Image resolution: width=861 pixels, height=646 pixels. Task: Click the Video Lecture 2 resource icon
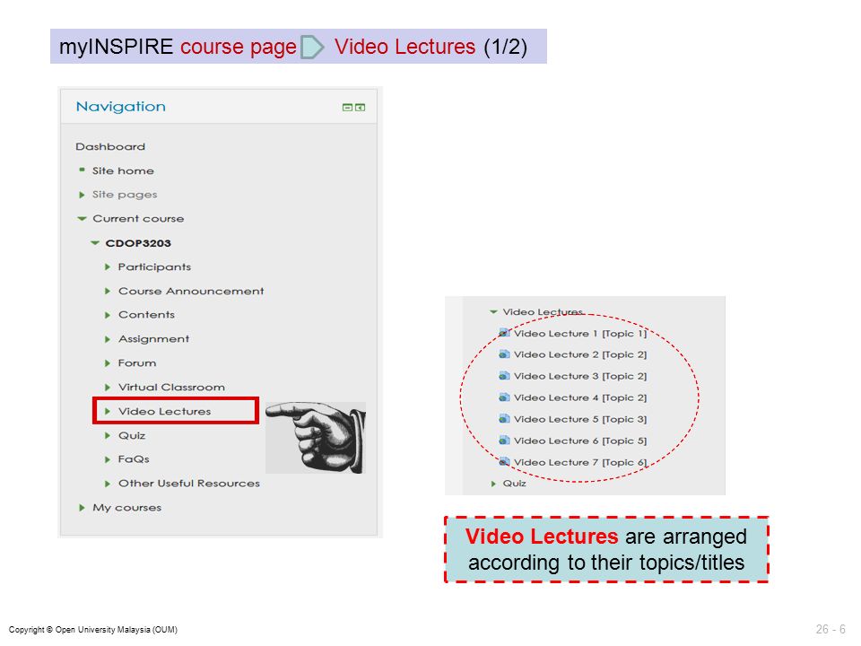pos(504,354)
